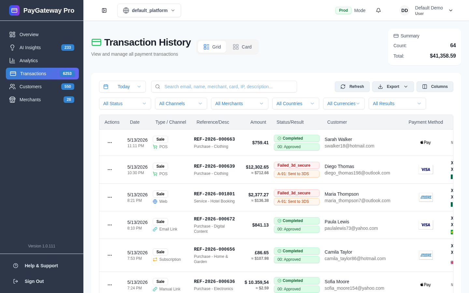Click the Amount column header
469x293 pixels.
[x=258, y=122]
